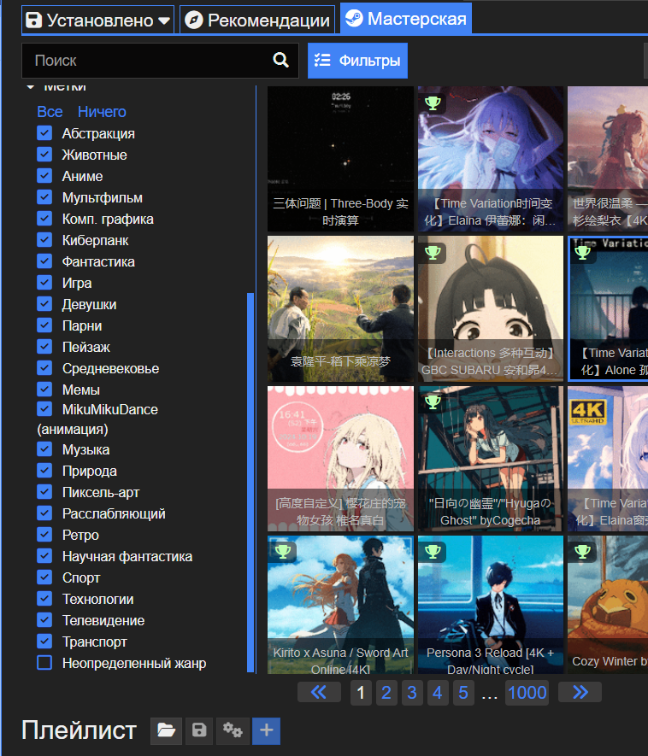This screenshot has width=648, height=756.
Task: Switch to the Рекомендации tab
Action: click(257, 20)
